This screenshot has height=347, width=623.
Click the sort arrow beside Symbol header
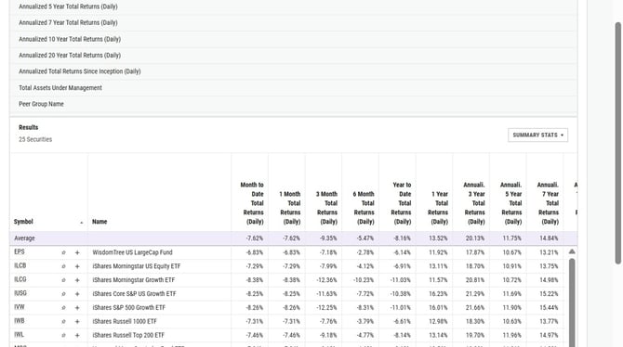tap(82, 223)
